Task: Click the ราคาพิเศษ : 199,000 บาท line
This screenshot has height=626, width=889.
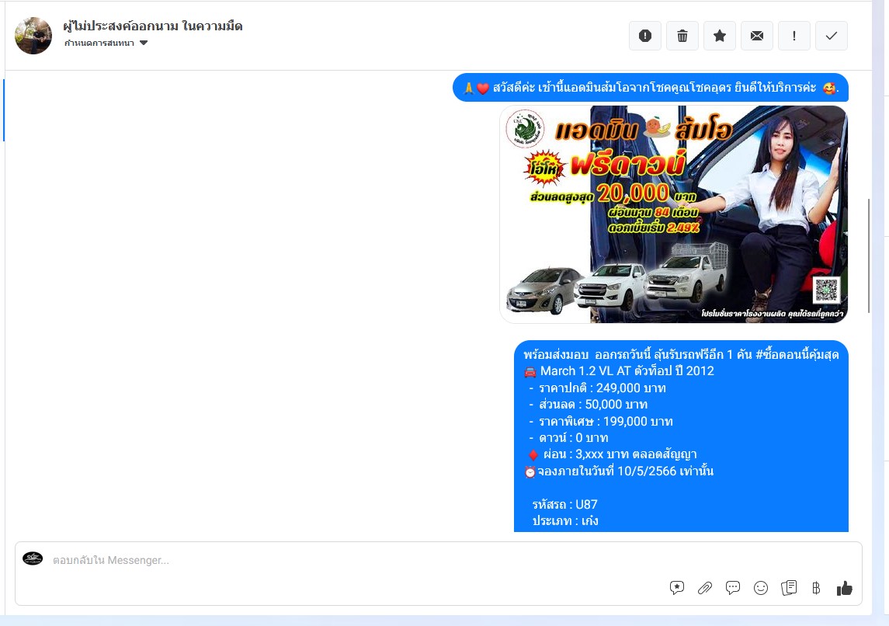Action: (x=601, y=422)
